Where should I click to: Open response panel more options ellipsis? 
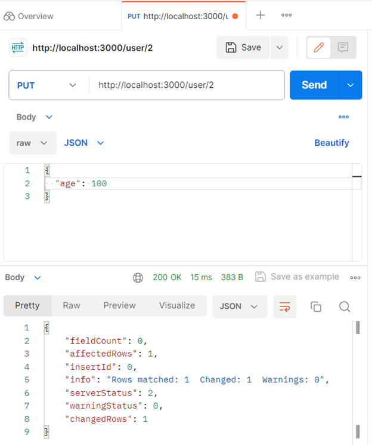355,277
